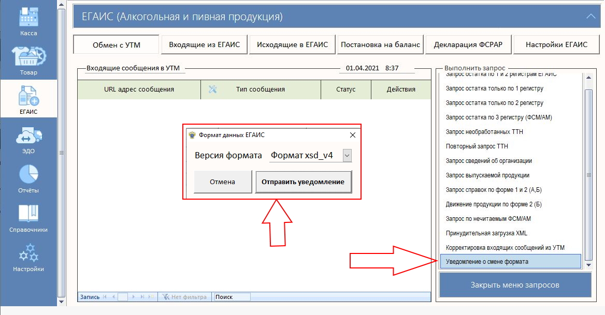Screen dimensions: 605x315
Task: Open the Настройки ЕГАИС tab
Action: (x=556, y=44)
